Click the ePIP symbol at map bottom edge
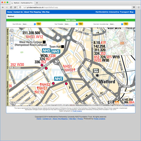This screenshot has width=141, height=141. tap(111, 103)
